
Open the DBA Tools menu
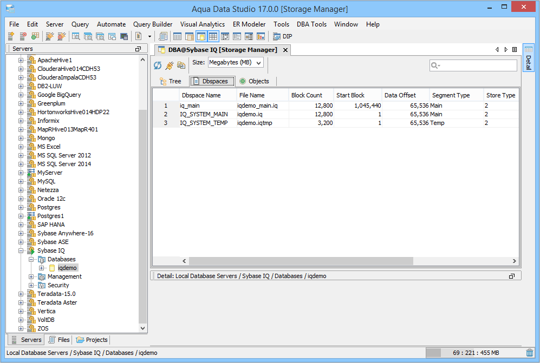(x=311, y=24)
